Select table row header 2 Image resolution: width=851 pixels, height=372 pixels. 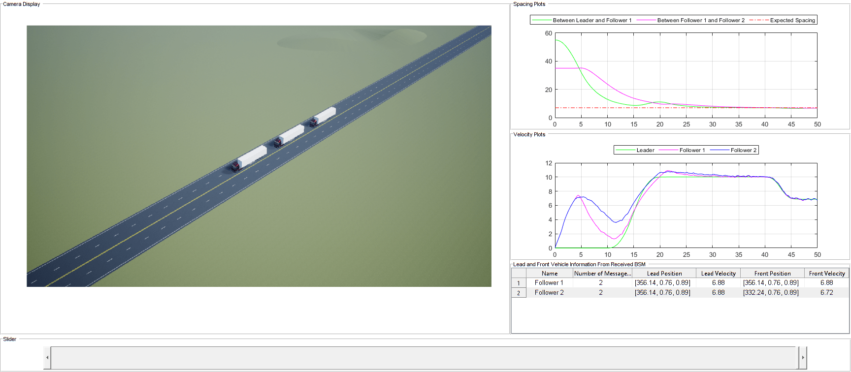[x=519, y=293]
